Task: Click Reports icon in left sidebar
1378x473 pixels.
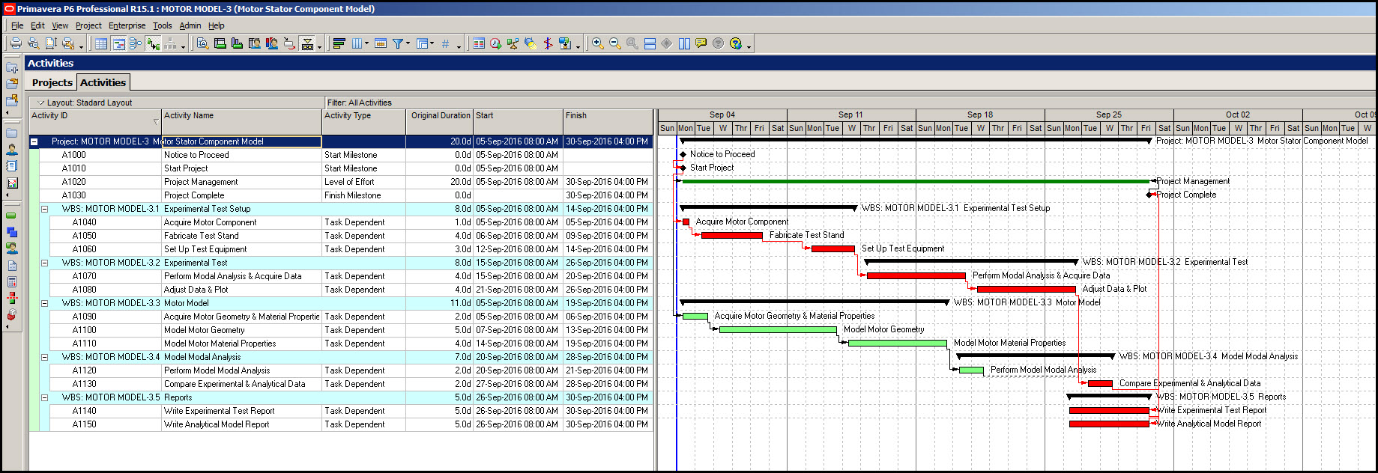Action: pos(11,166)
